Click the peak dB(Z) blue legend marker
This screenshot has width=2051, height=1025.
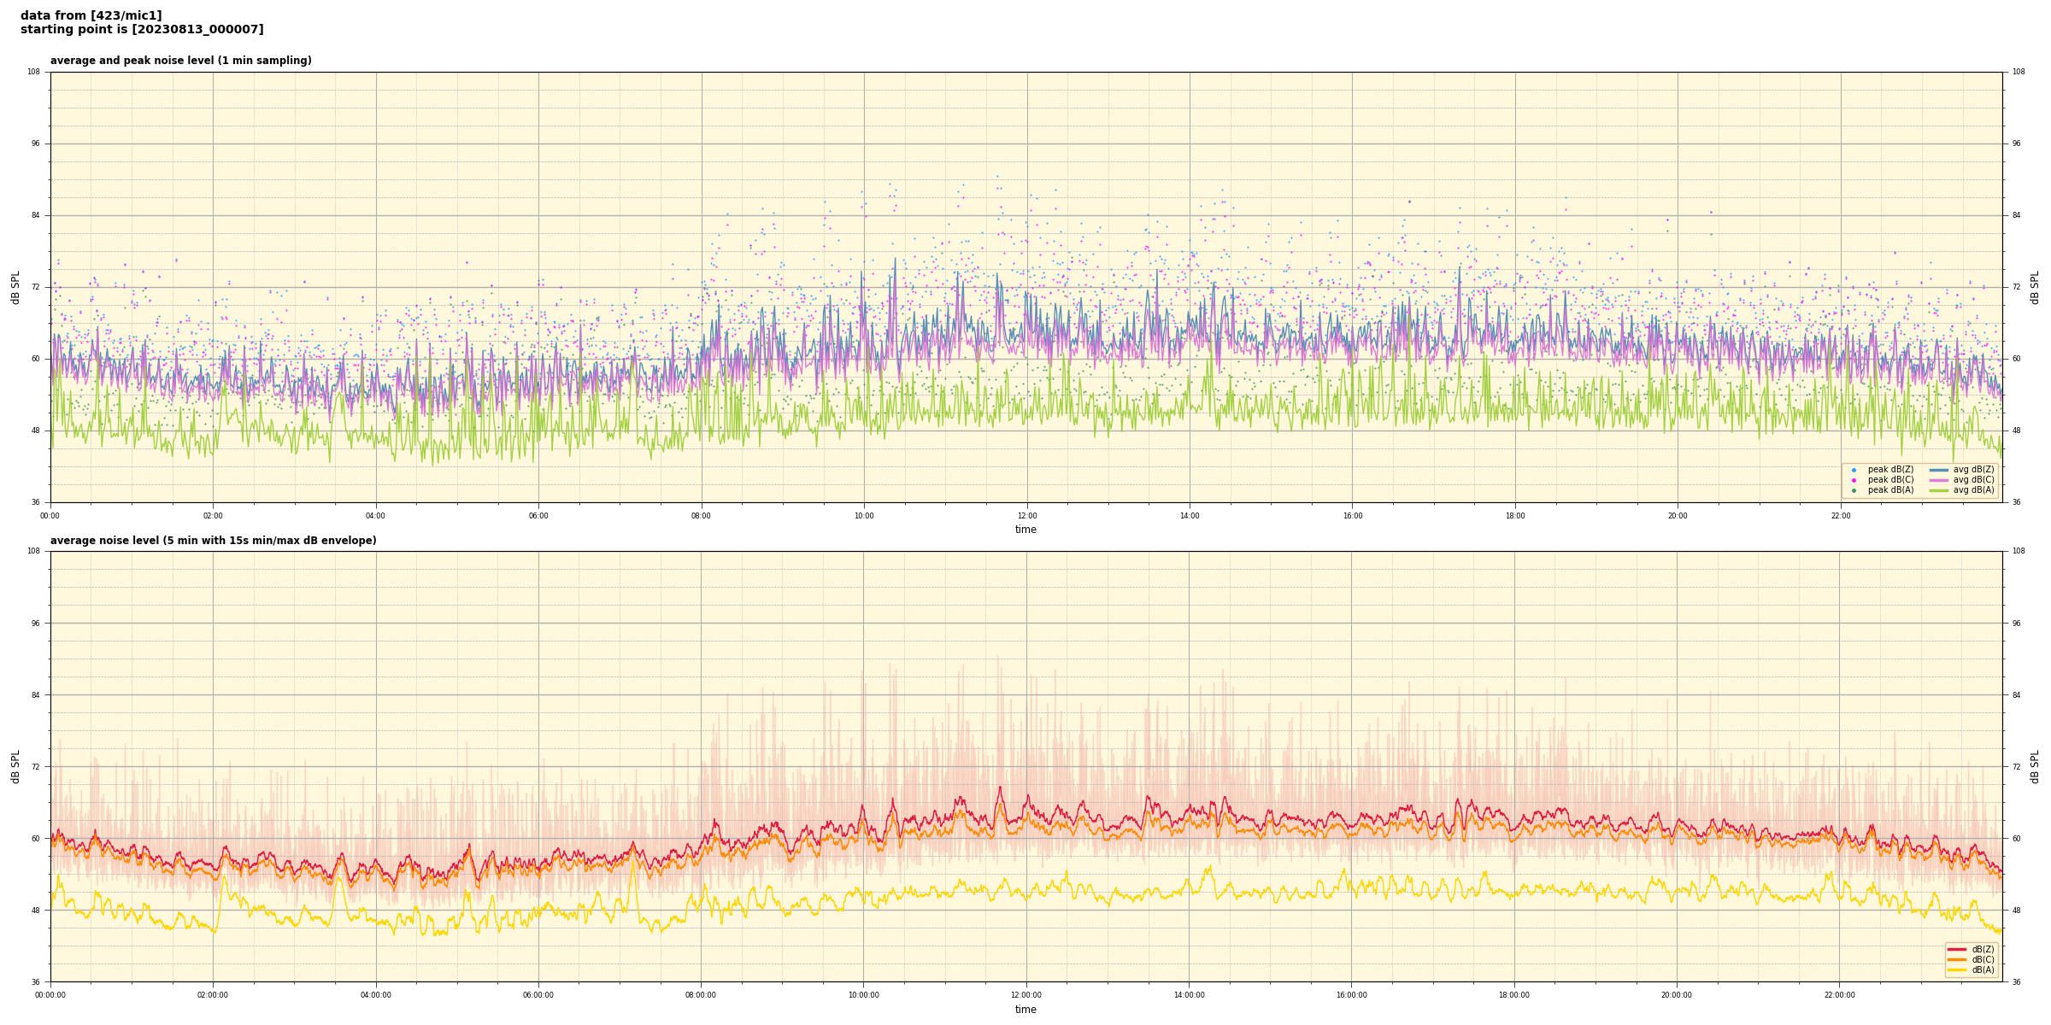[x=1854, y=470]
